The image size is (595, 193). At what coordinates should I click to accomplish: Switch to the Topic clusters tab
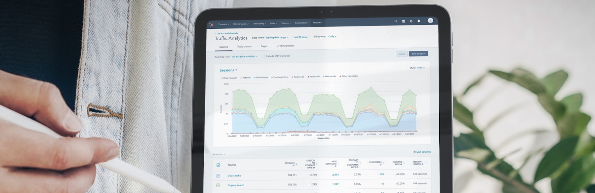pos(244,47)
